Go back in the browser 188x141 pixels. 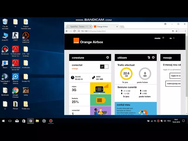(67, 31)
